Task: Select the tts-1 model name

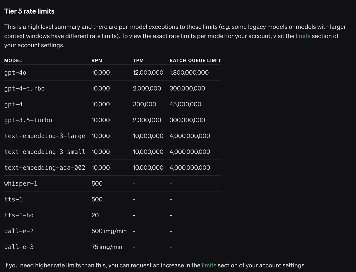Action: click(14, 199)
